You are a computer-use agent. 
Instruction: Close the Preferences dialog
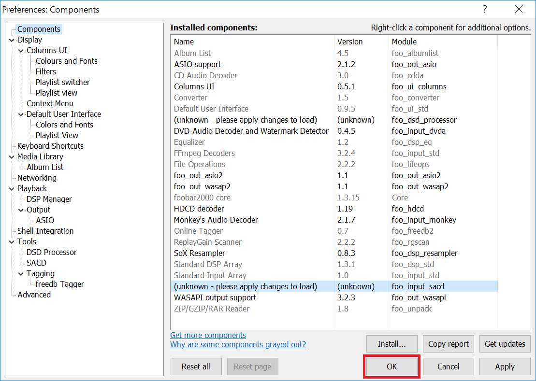[519, 9]
